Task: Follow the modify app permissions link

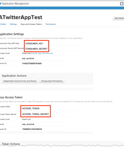Action: click(42, 53)
